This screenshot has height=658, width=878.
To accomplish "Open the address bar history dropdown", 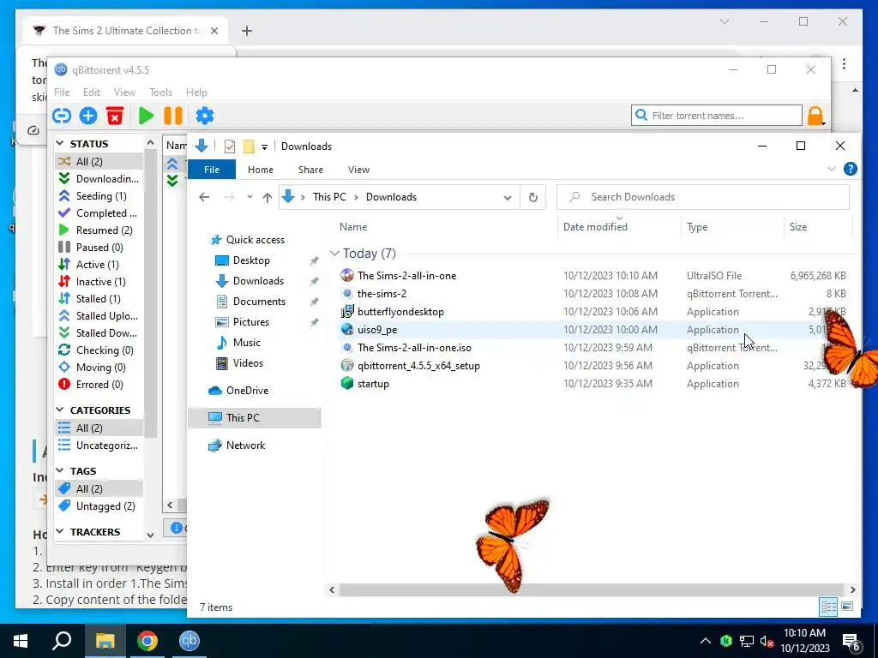I will (508, 198).
